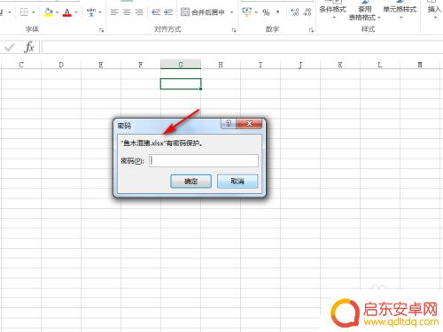443x332 pixels.
Task: Expand the borders dropdown arrow
Action: [33, 12]
